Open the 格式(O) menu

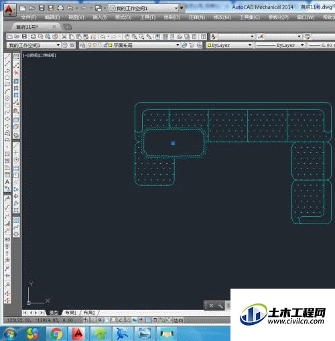point(123,17)
